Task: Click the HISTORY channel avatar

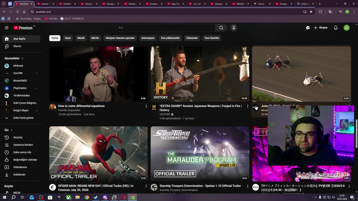Action: point(154,107)
